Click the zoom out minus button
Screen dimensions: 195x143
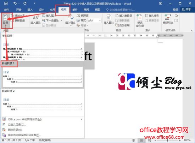click(155, 141)
